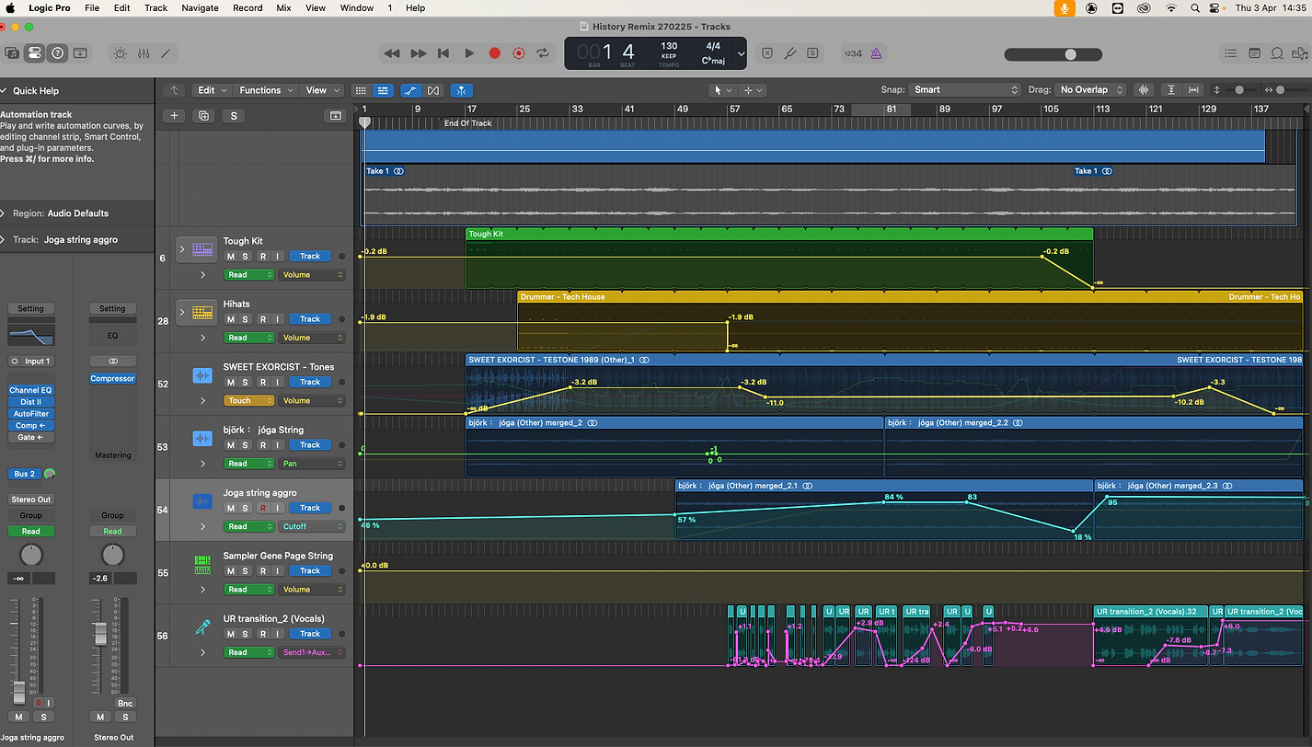
Task: Switch to grid view button
Action: click(361, 90)
